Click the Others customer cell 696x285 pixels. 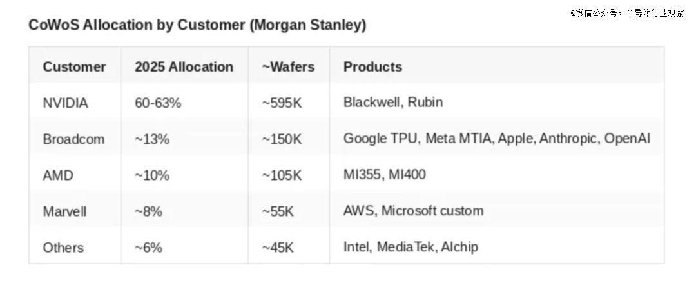click(63, 248)
